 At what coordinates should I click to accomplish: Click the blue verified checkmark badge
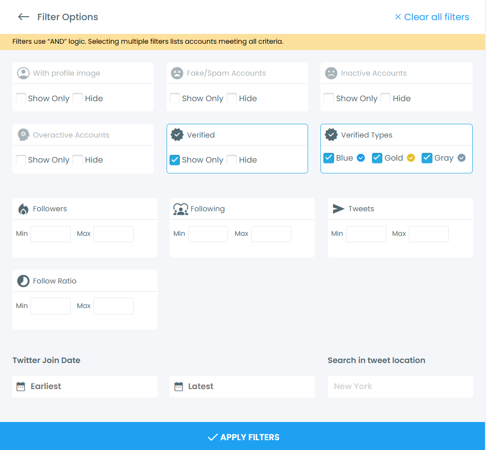tap(361, 158)
